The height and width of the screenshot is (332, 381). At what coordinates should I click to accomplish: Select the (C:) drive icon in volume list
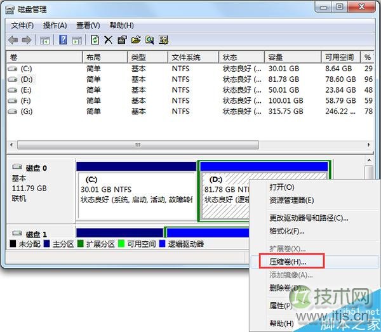coord(13,69)
